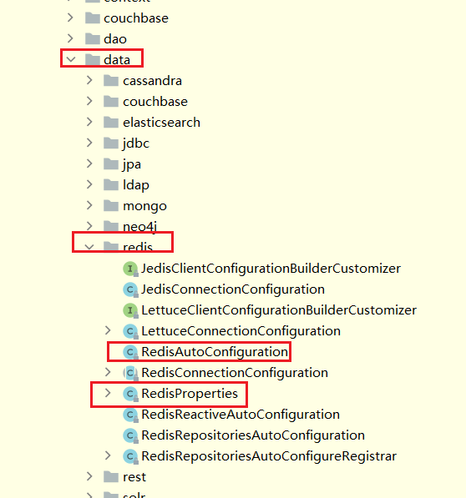Expand the RedisRepositoriesAutoConfigureRegistrar node
The width and height of the screenshot is (466, 498).
point(108,455)
